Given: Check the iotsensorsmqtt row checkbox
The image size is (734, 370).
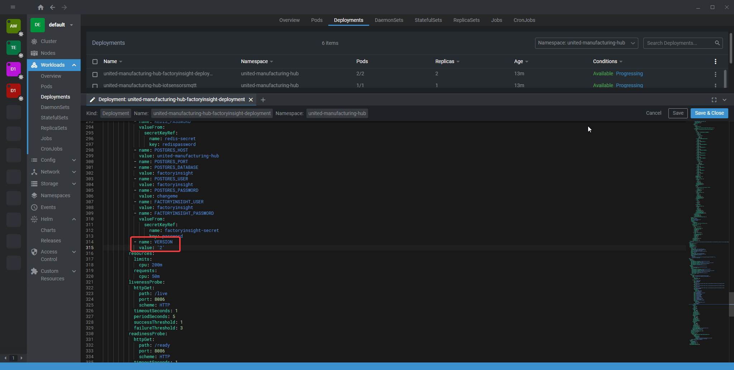Looking at the screenshot, I should 95,86.
